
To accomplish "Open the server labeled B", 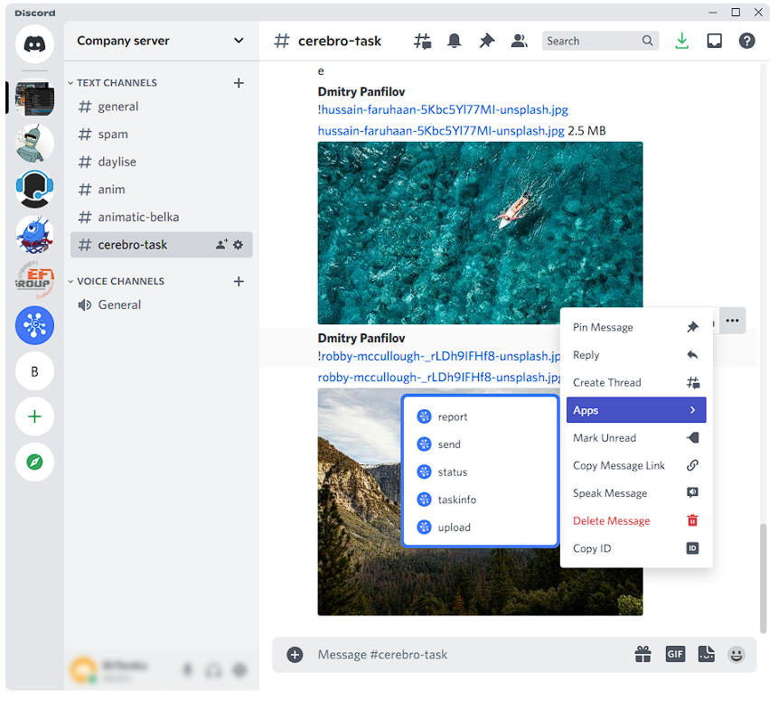I will (x=34, y=371).
